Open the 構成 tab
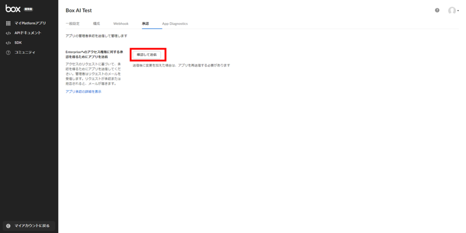The image size is (466, 233). pos(96,24)
